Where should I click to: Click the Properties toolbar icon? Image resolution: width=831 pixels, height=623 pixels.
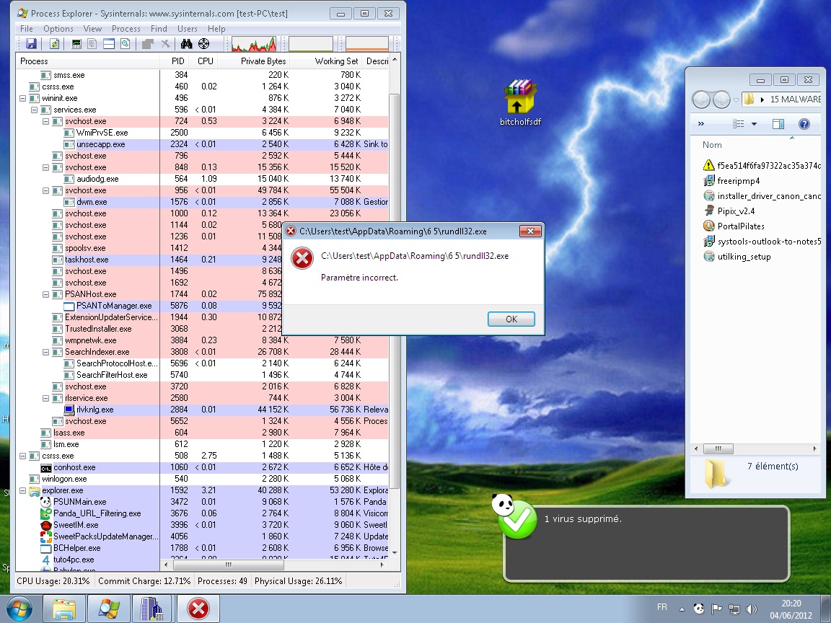(148, 44)
